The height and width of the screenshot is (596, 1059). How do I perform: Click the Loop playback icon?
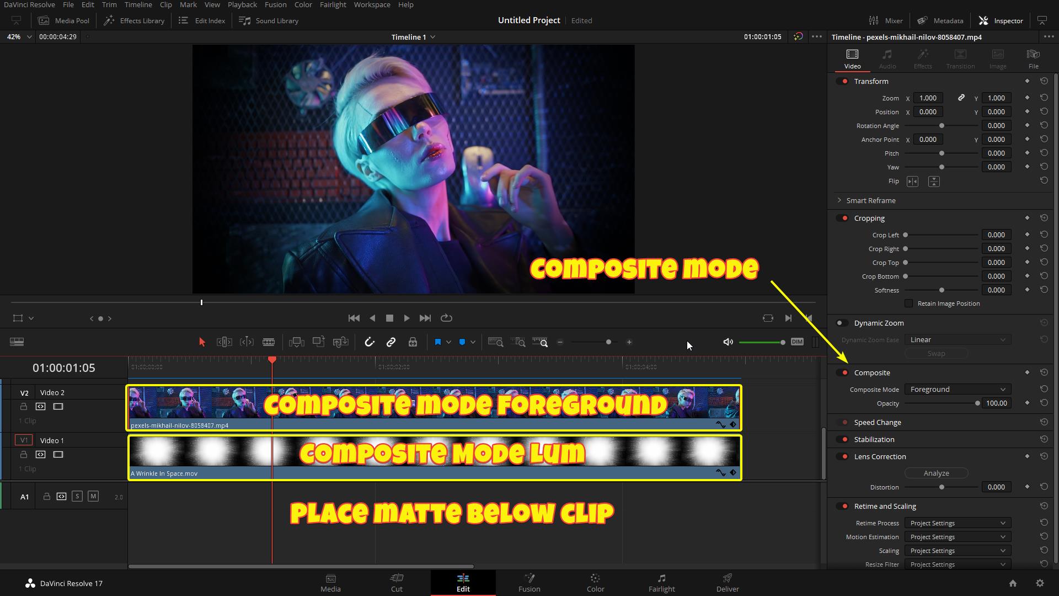[447, 318]
